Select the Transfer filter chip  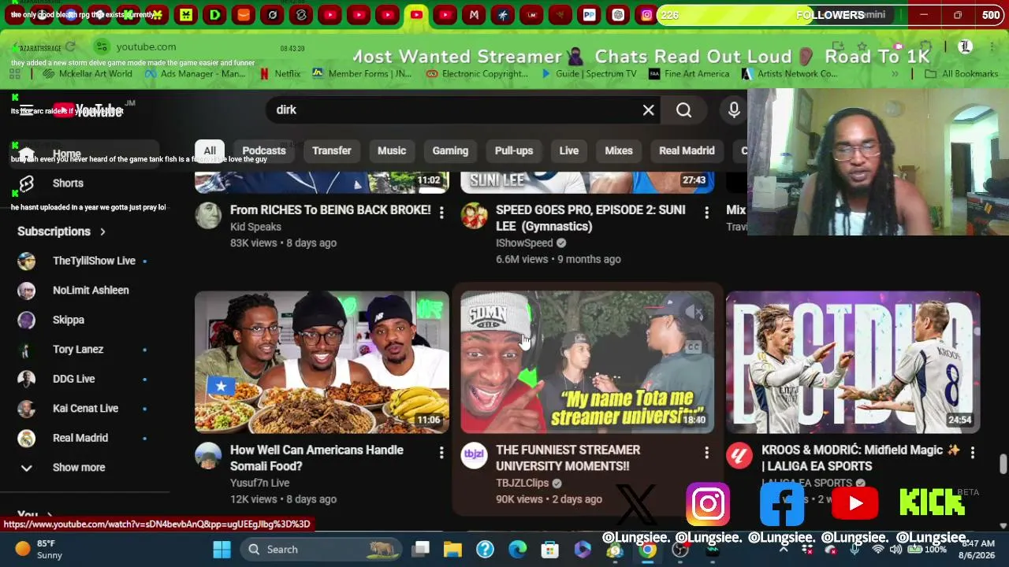pyautogui.click(x=332, y=150)
